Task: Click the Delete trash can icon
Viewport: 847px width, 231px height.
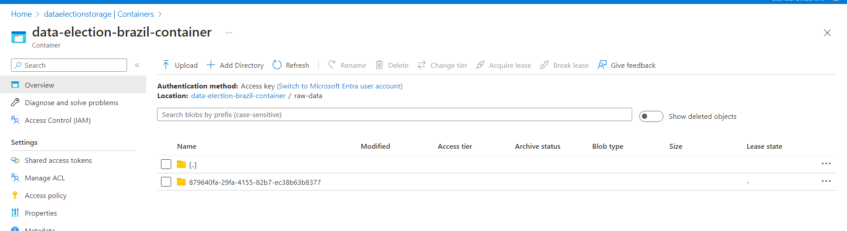Action: point(379,65)
